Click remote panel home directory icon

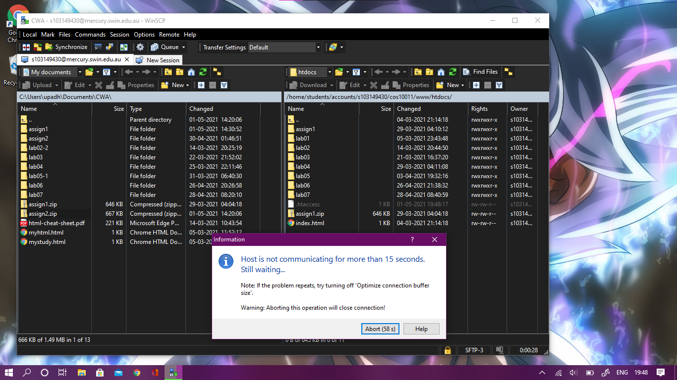(441, 72)
